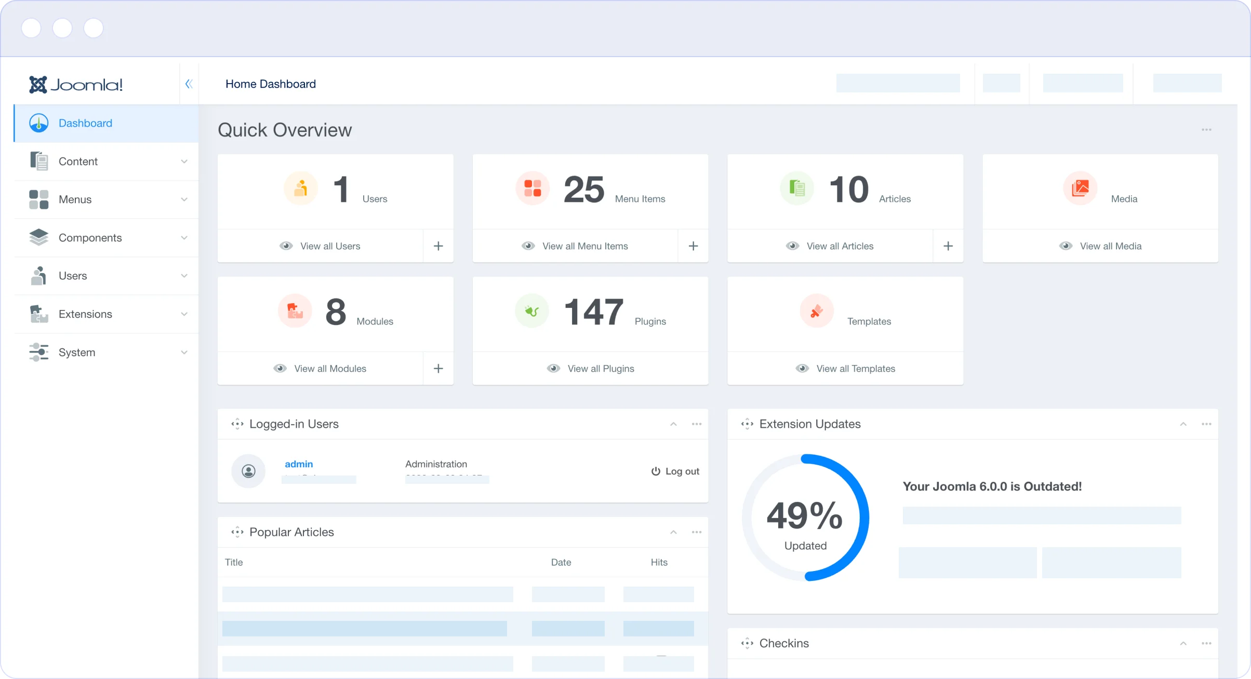Expand the System menu chevron
The height and width of the screenshot is (679, 1251).
coord(184,352)
